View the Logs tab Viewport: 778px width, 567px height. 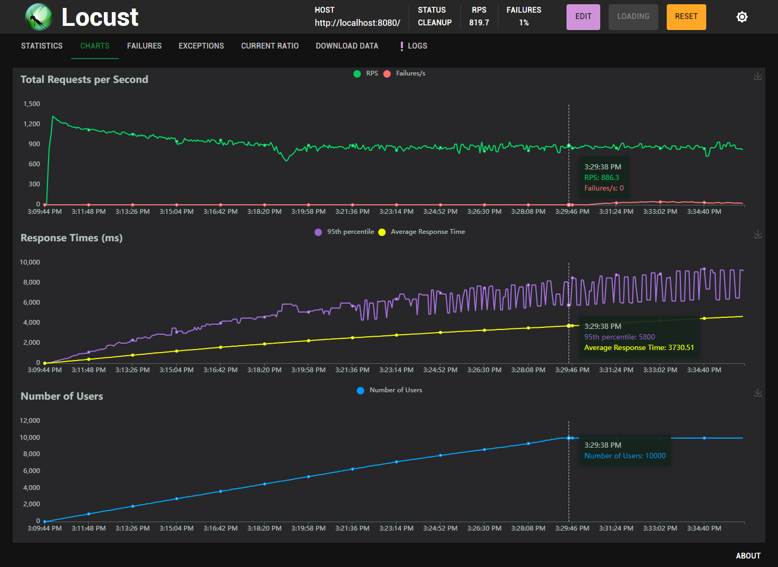coord(414,46)
